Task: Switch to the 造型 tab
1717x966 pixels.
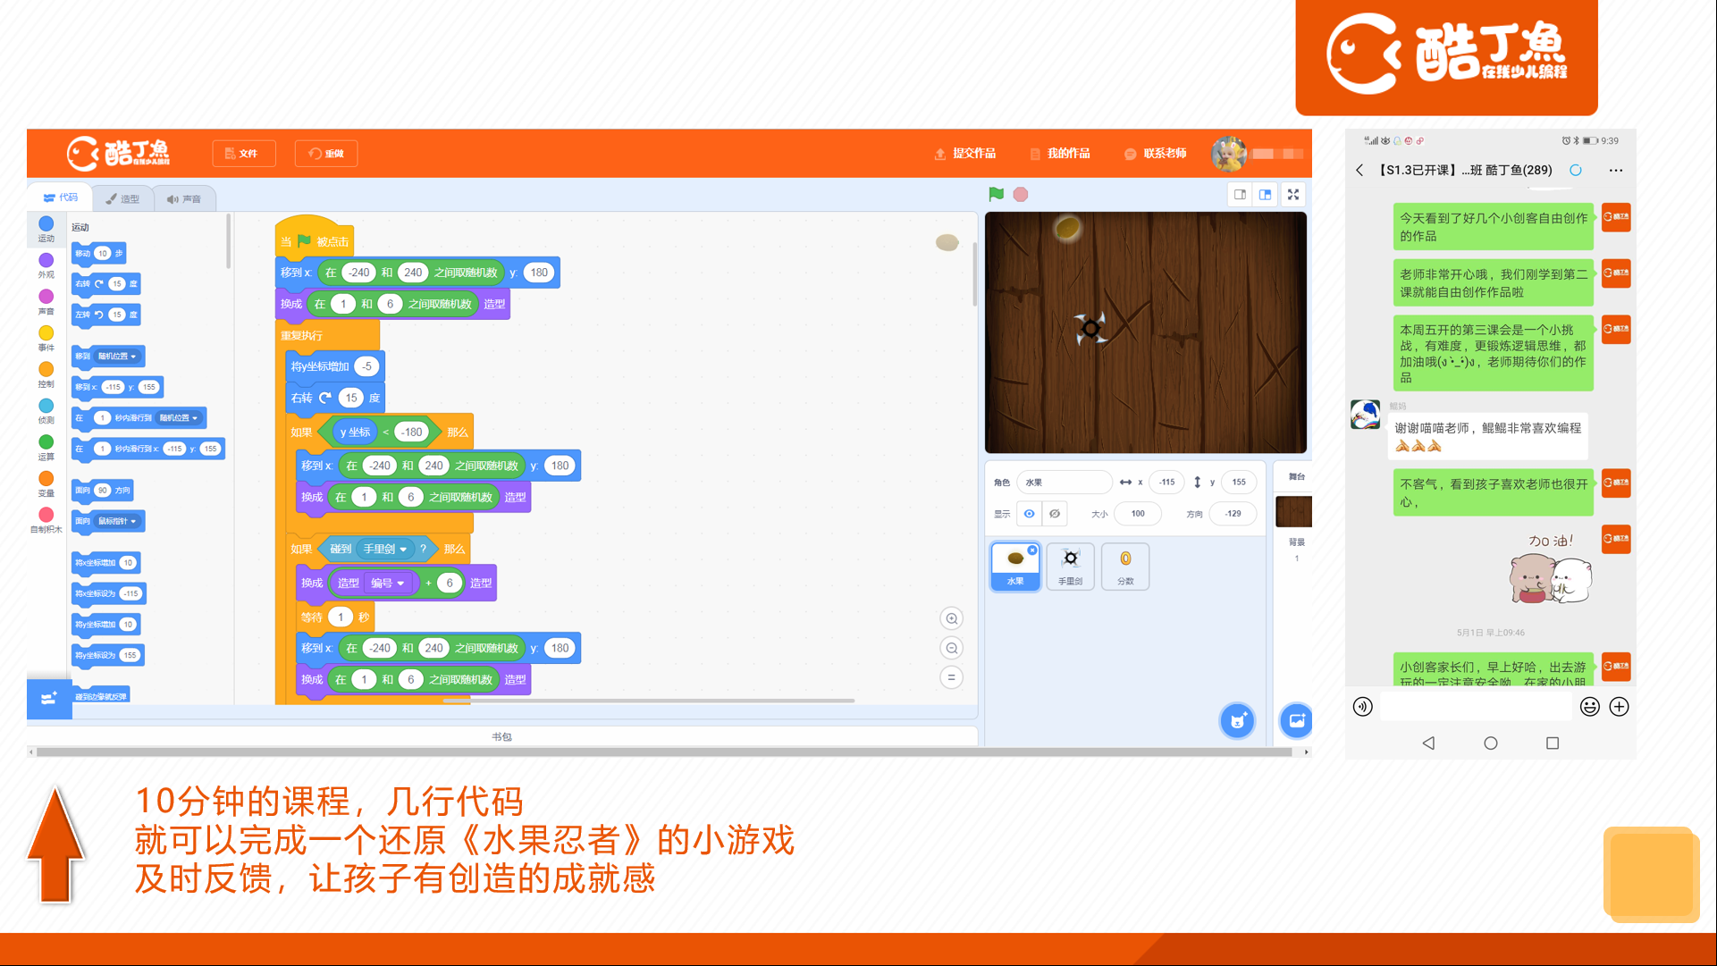Action: (122, 198)
